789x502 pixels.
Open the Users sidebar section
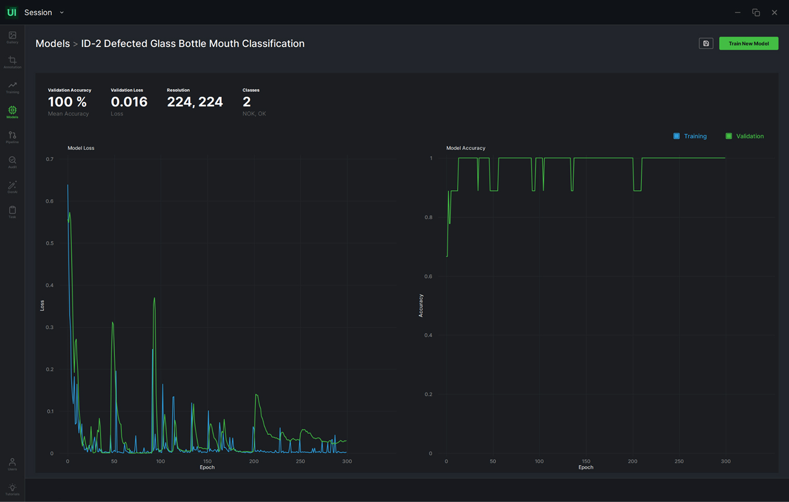[12, 464]
